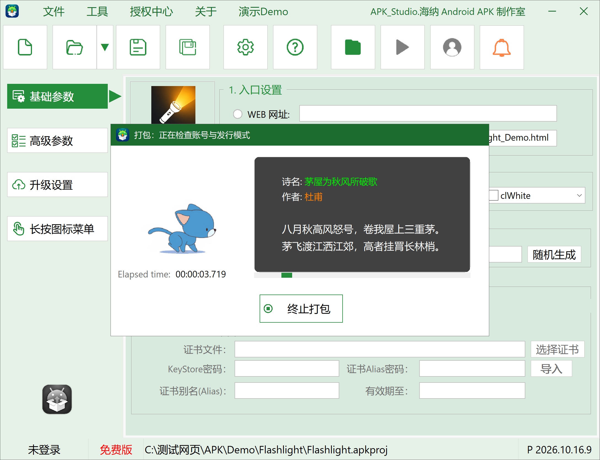
Task: Click the 选择证书 button
Action: (x=558, y=349)
